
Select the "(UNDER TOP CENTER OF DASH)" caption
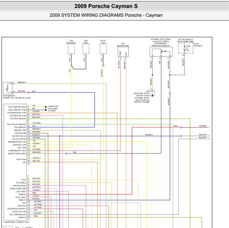[17, 98]
